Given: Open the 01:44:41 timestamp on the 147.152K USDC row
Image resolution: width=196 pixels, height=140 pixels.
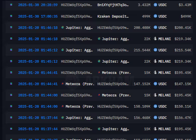Looking at the screenshot, I should pyautogui.click(x=38, y=84).
